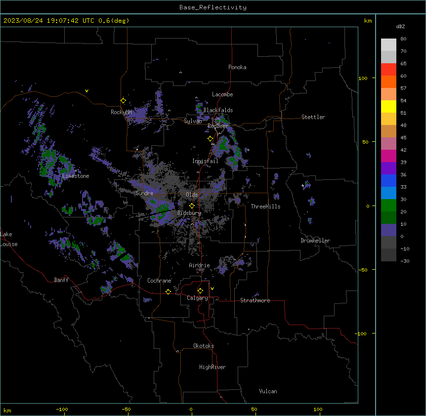
Task: Click the Sundre town label
Action: 144,193
